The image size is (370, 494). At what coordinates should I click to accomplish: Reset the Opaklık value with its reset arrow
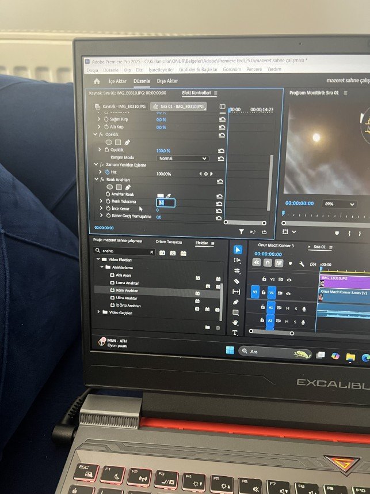pyautogui.click(x=221, y=150)
